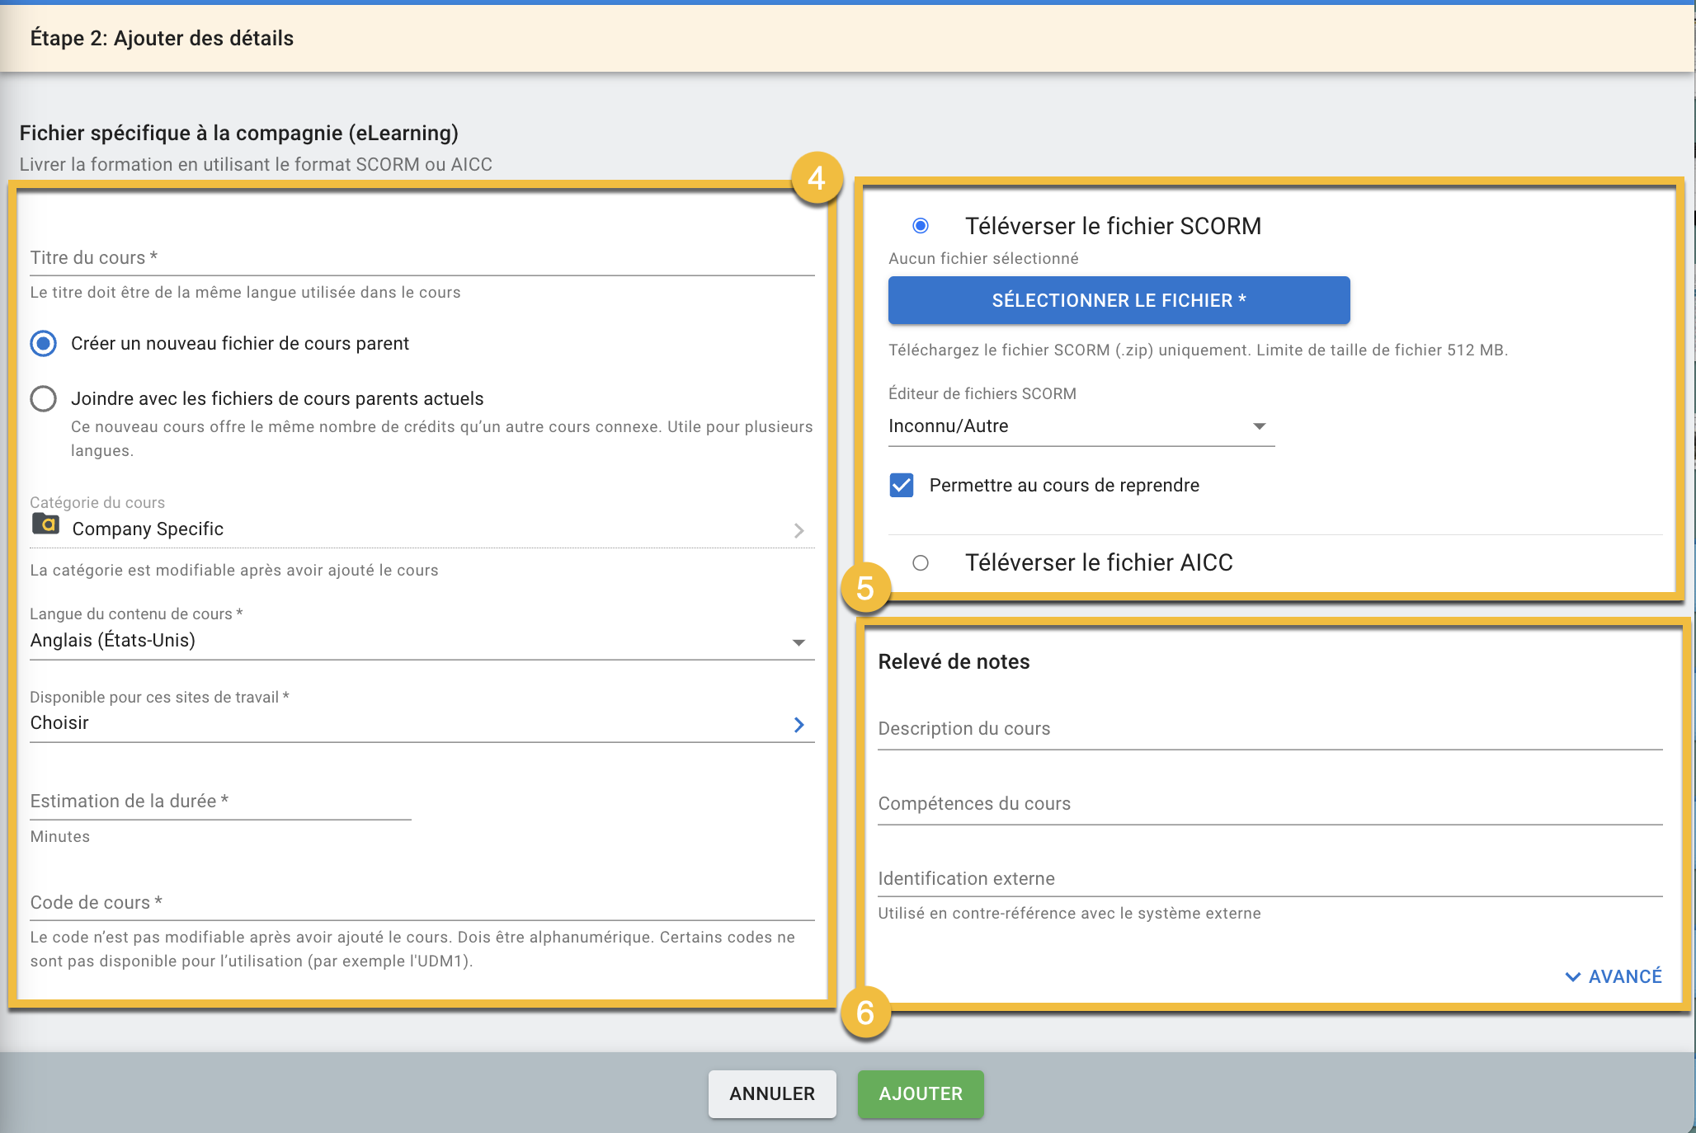The image size is (1696, 1133).
Task: Open Éditeur de fichiers SCORM dropdown
Action: pyautogui.click(x=1081, y=426)
